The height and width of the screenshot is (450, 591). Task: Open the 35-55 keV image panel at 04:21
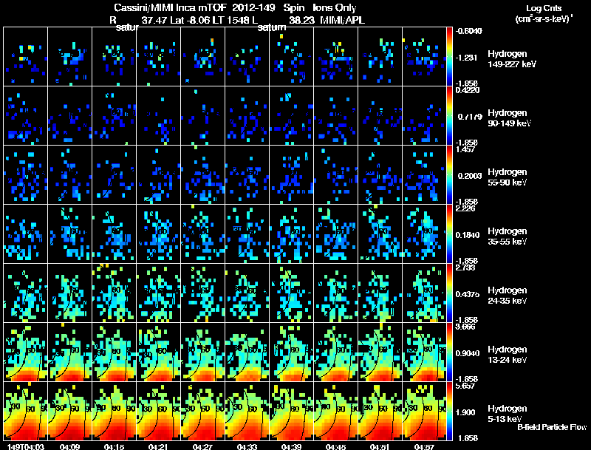(158, 234)
